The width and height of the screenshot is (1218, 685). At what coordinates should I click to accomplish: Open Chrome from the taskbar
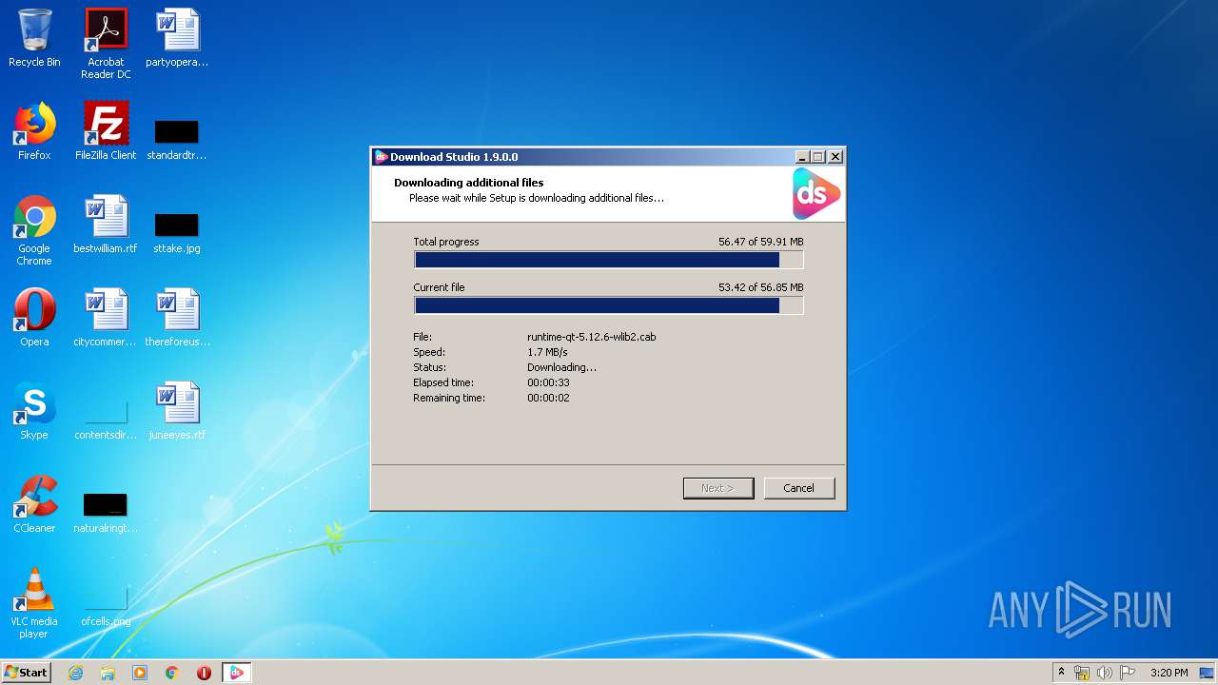pos(172,673)
